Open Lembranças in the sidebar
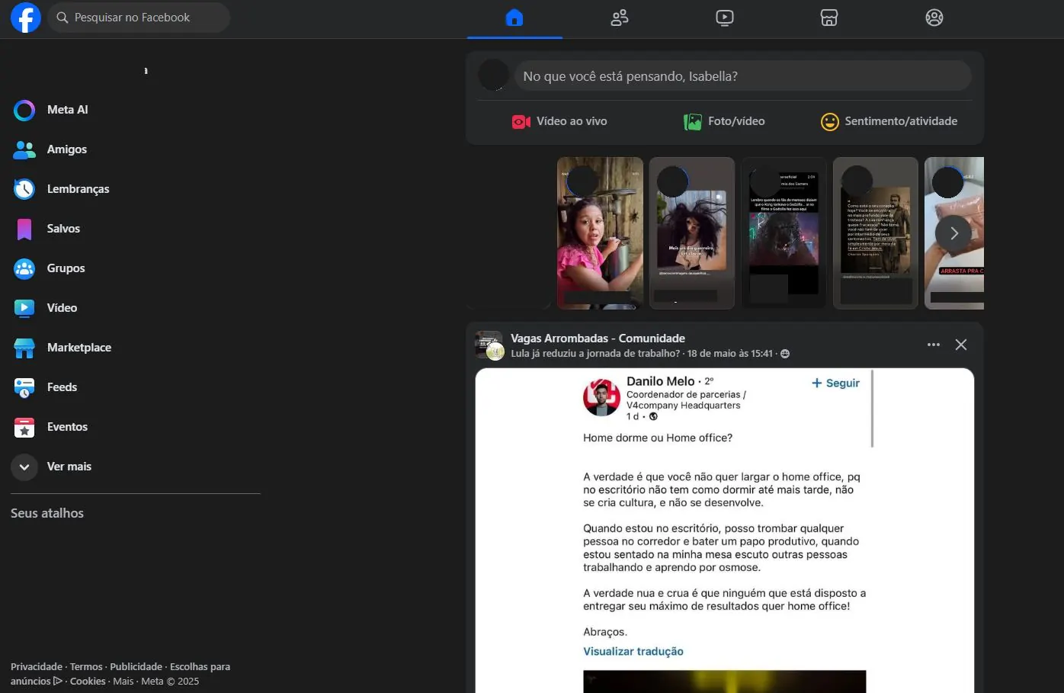The width and height of the screenshot is (1064, 693). 79,188
